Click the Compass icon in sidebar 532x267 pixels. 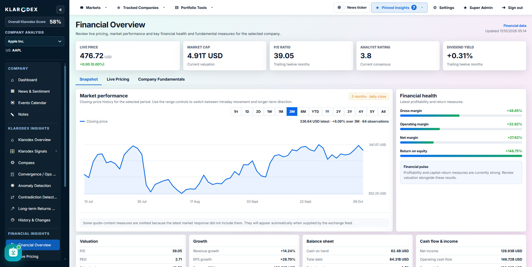pos(12,163)
